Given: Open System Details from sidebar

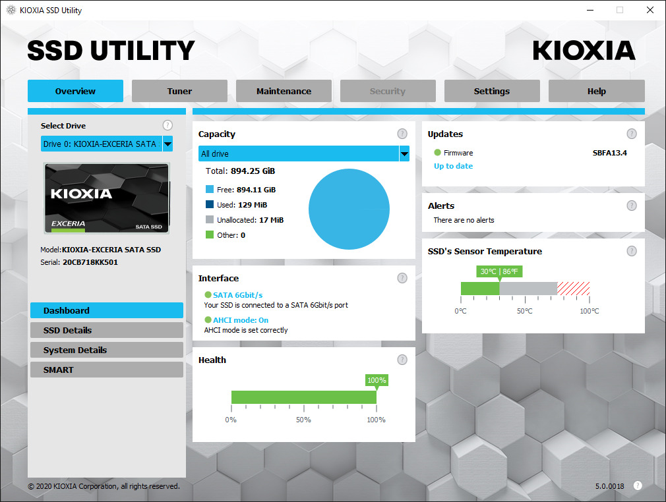Looking at the screenshot, I should tap(106, 350).
